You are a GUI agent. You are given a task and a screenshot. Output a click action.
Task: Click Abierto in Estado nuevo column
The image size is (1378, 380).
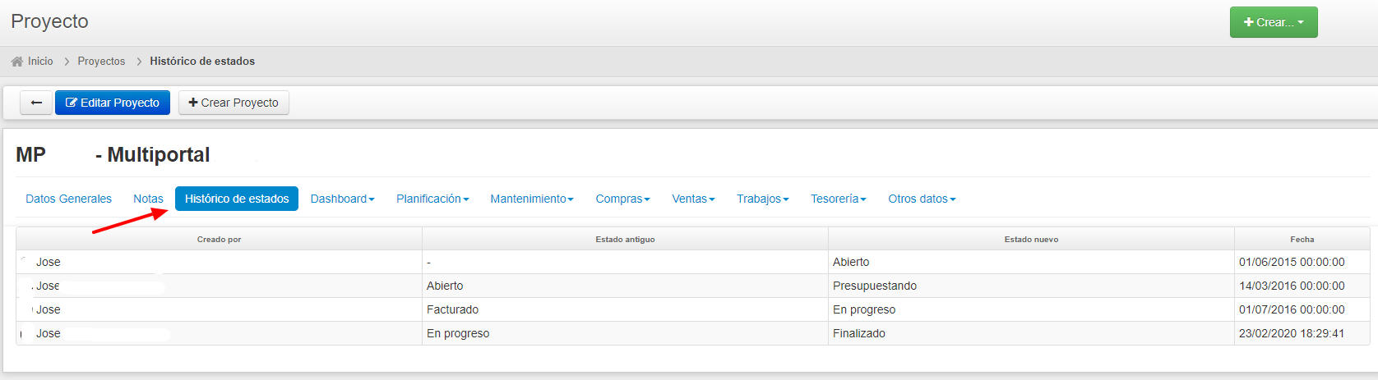[x=851, y=262]
